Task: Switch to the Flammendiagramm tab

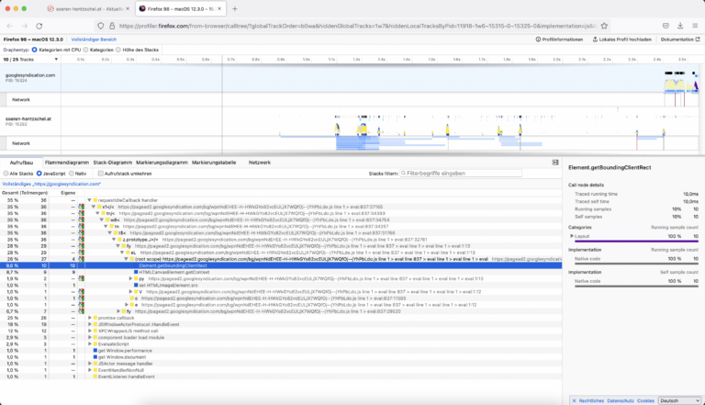Action: pos(67,163)
